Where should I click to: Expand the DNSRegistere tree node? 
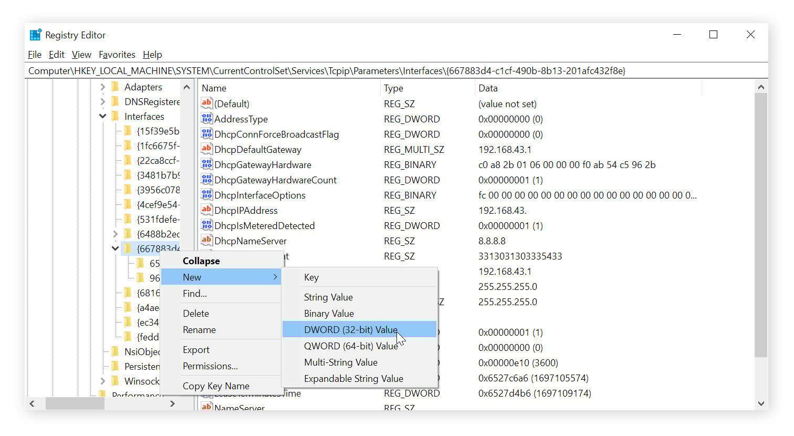coord(102,101)
